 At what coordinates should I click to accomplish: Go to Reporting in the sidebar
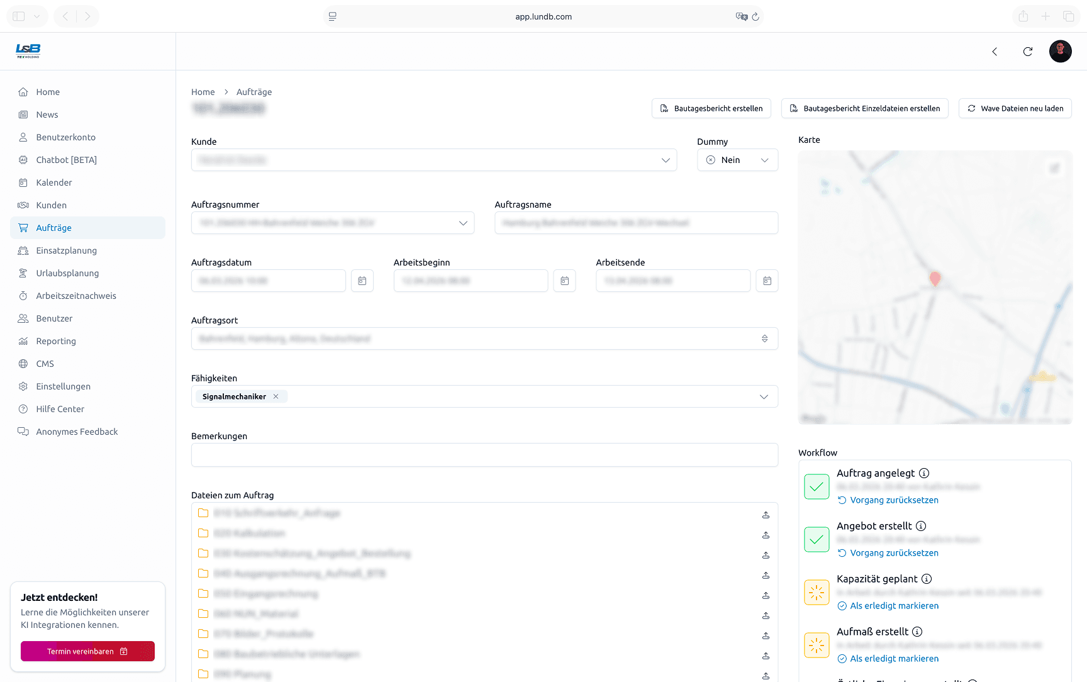(x=56, y=341)
